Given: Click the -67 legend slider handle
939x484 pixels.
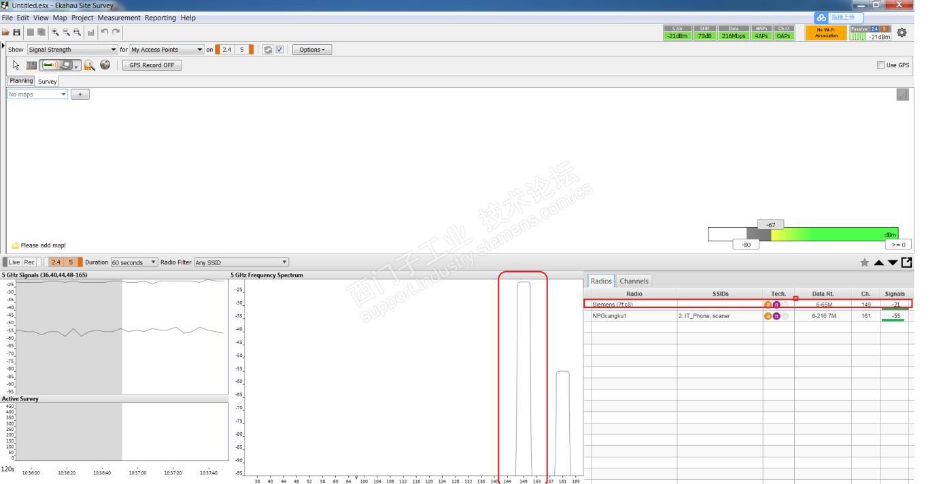Looking at the screenshot, I should click(x=771, y=224).
